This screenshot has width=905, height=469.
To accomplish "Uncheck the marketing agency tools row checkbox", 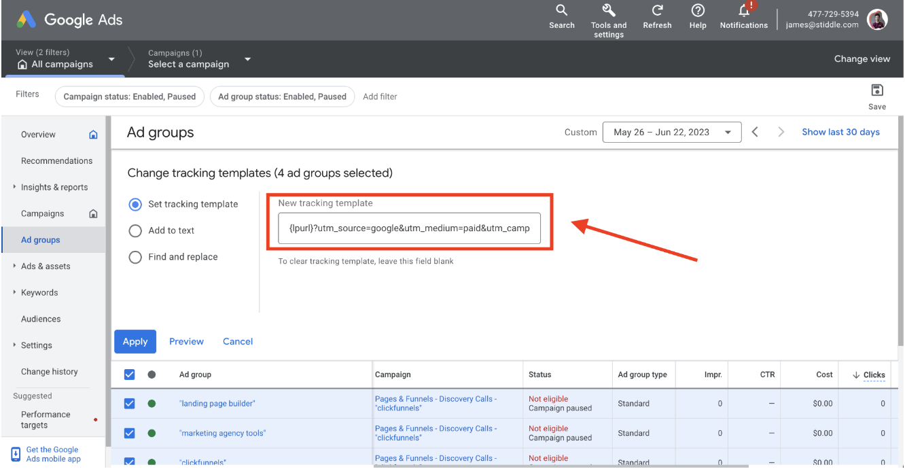I will (129, 433).
